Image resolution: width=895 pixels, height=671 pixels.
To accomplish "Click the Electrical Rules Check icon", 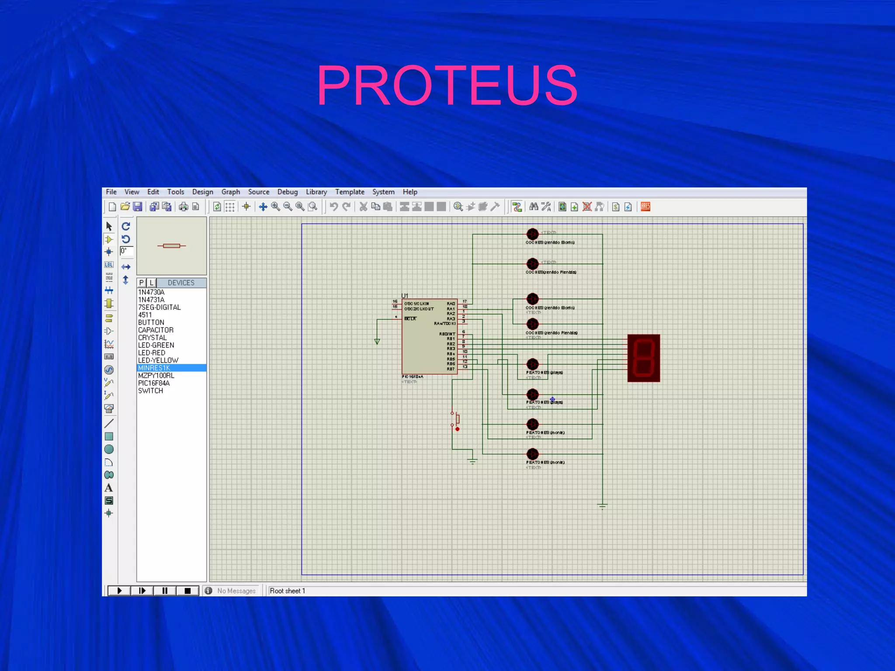I will point(628,207).
